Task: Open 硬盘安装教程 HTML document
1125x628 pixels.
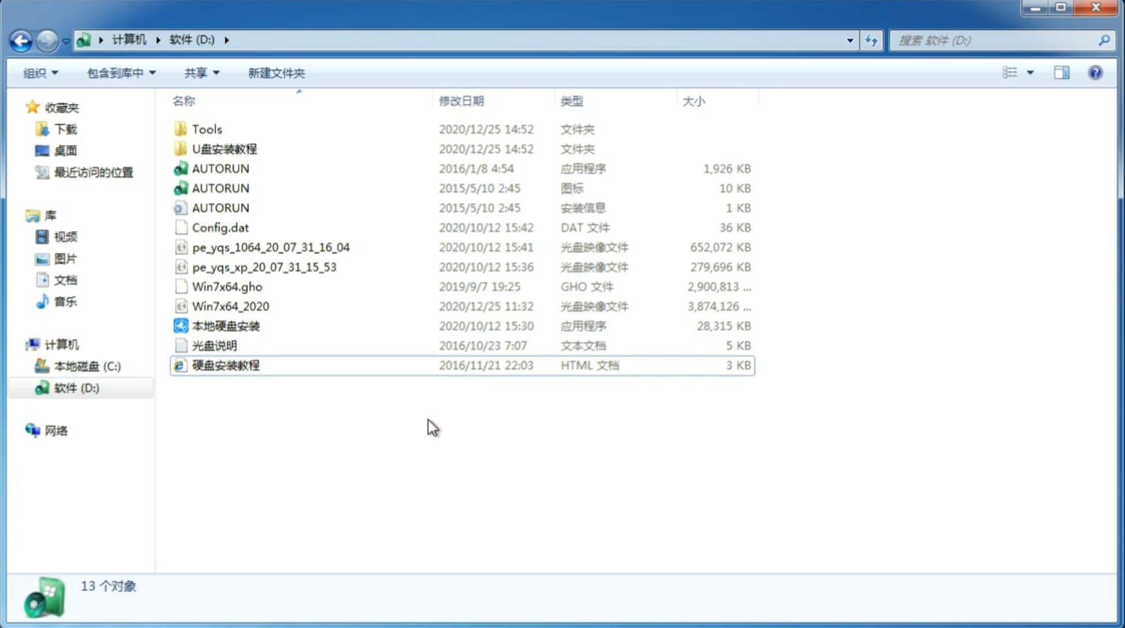Action: coord(225,365)
